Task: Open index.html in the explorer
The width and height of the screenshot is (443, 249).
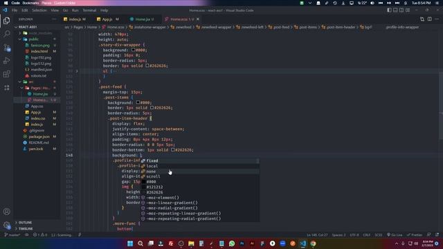Action: [39, 51]
